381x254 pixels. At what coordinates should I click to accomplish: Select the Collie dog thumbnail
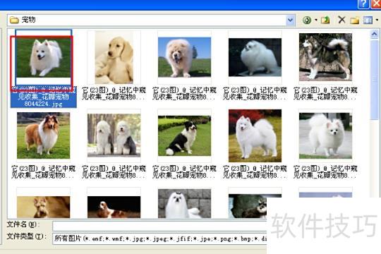point(44,135)
